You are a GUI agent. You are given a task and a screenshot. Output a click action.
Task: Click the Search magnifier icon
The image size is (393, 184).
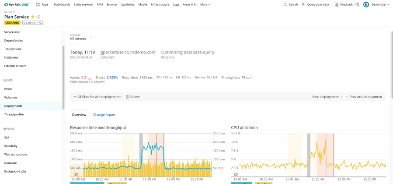point(285,4)
